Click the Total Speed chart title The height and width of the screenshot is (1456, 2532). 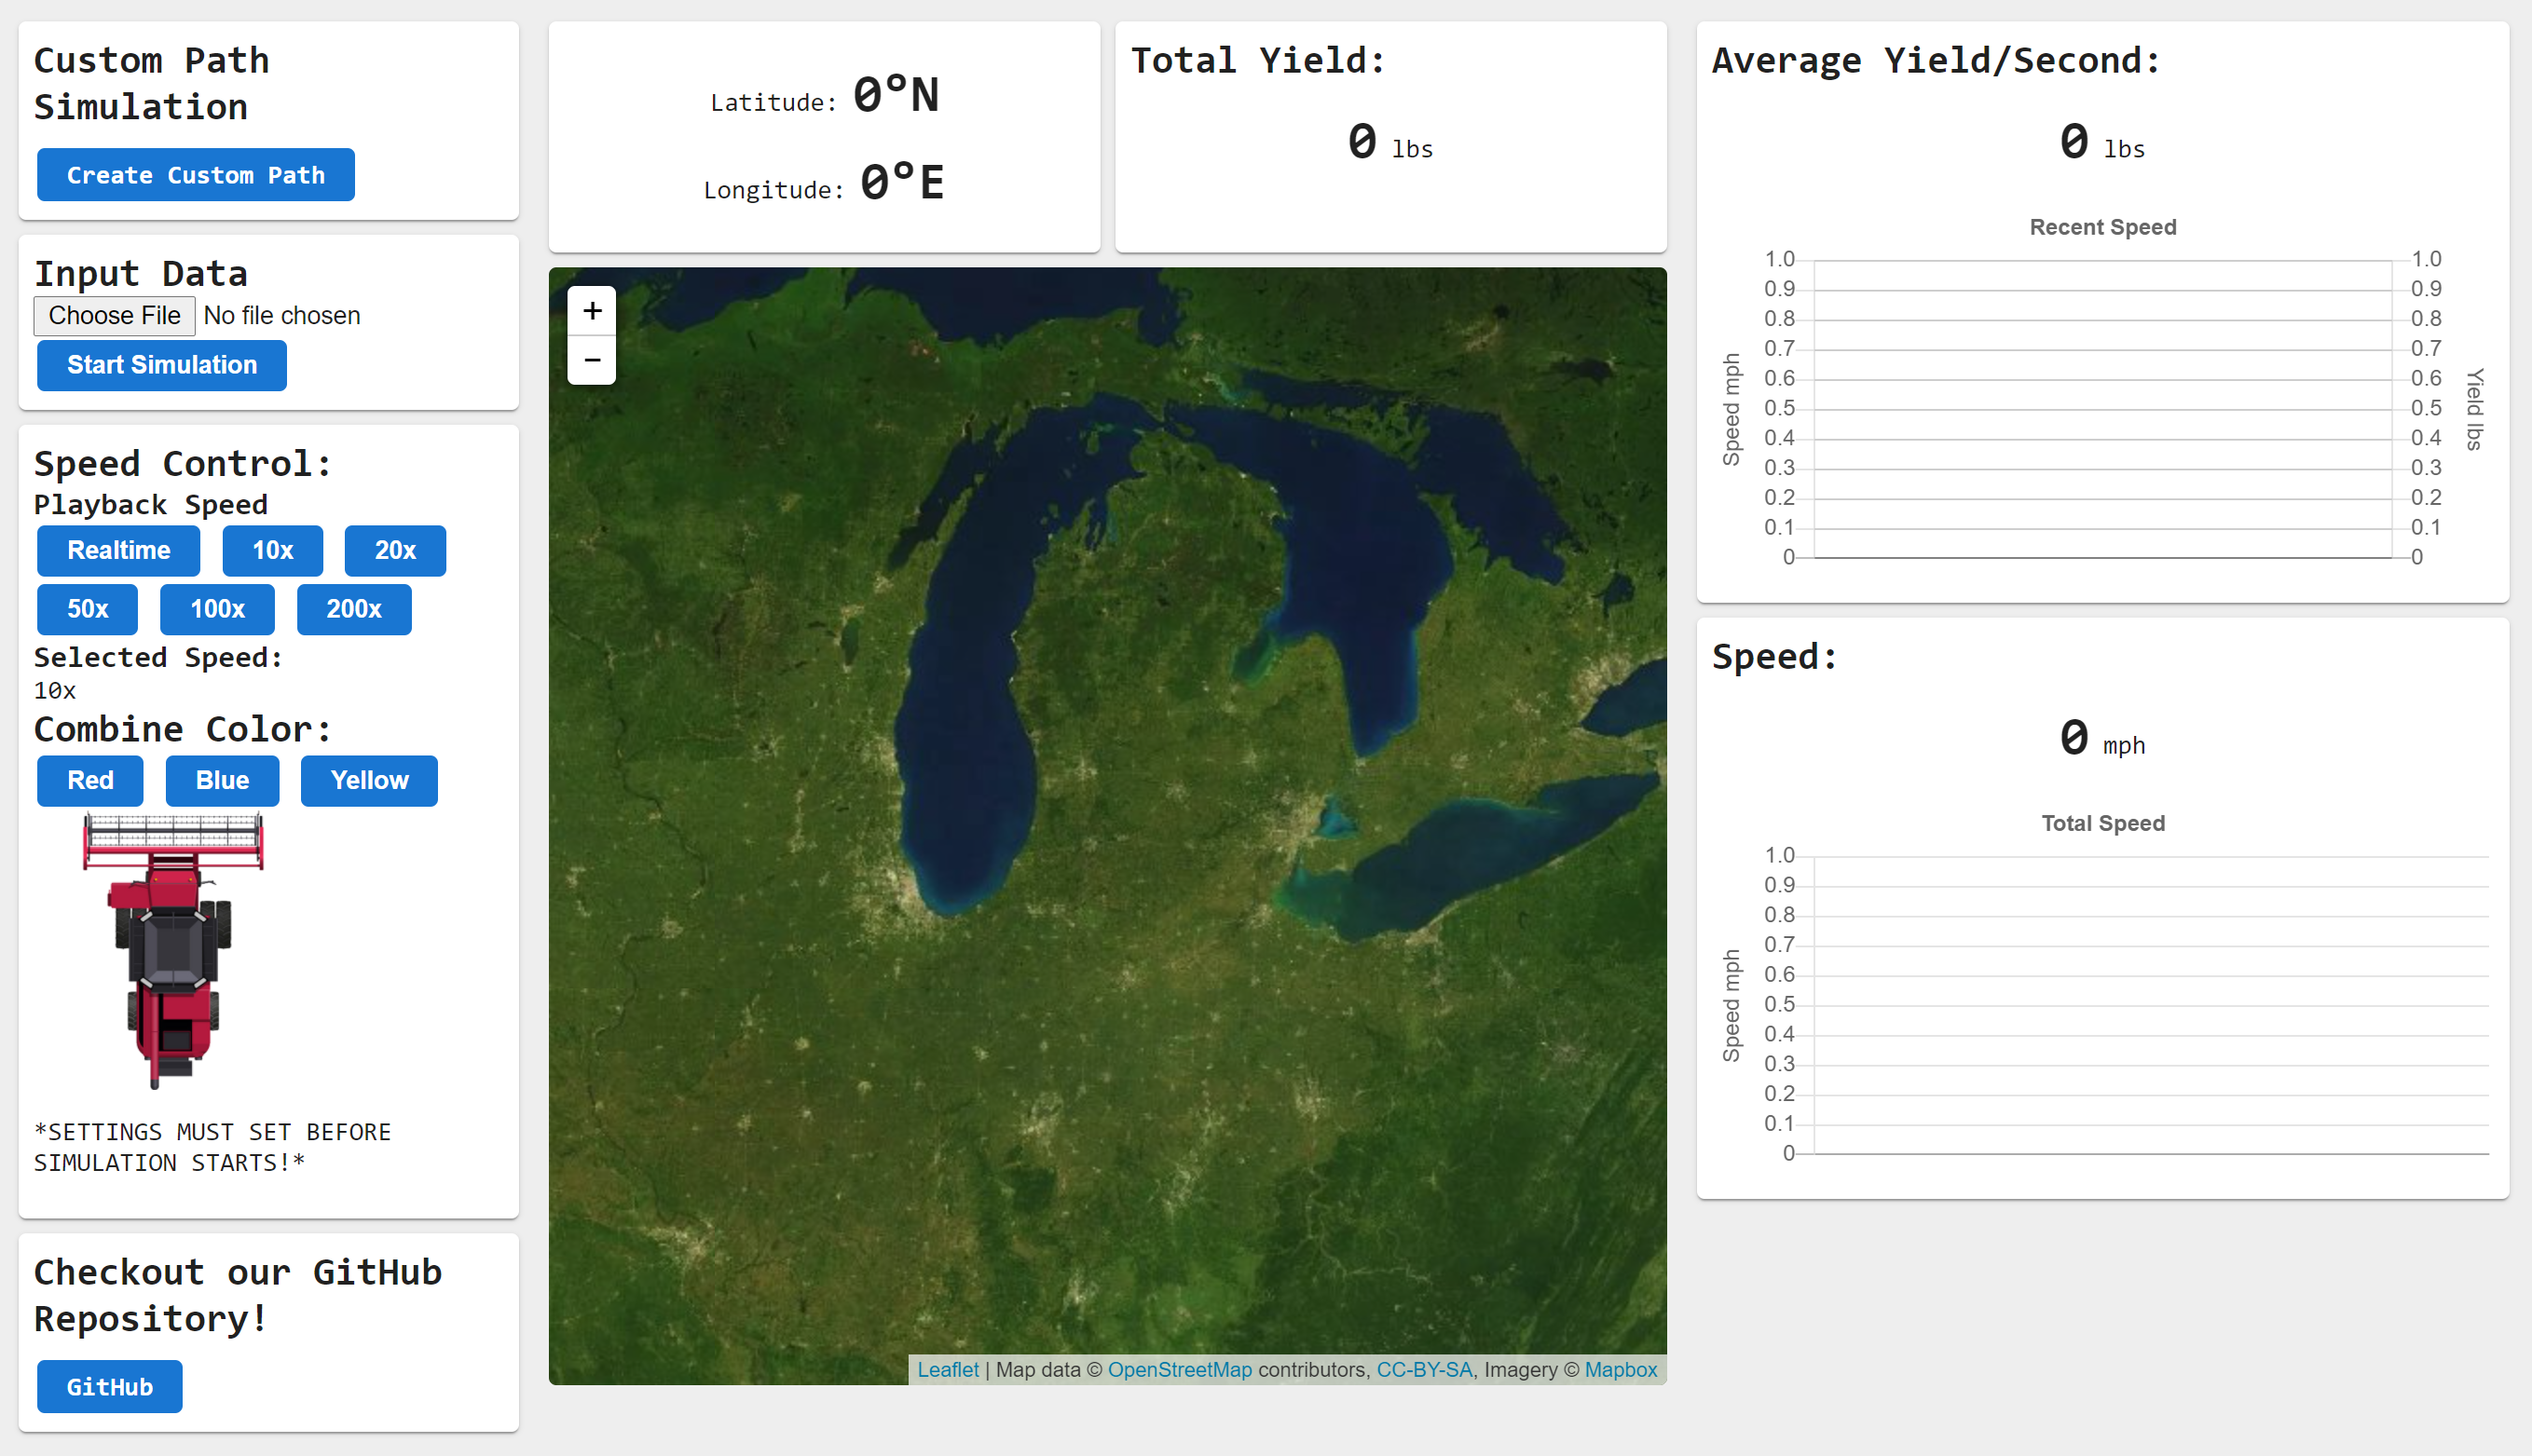click(2102, 824)
